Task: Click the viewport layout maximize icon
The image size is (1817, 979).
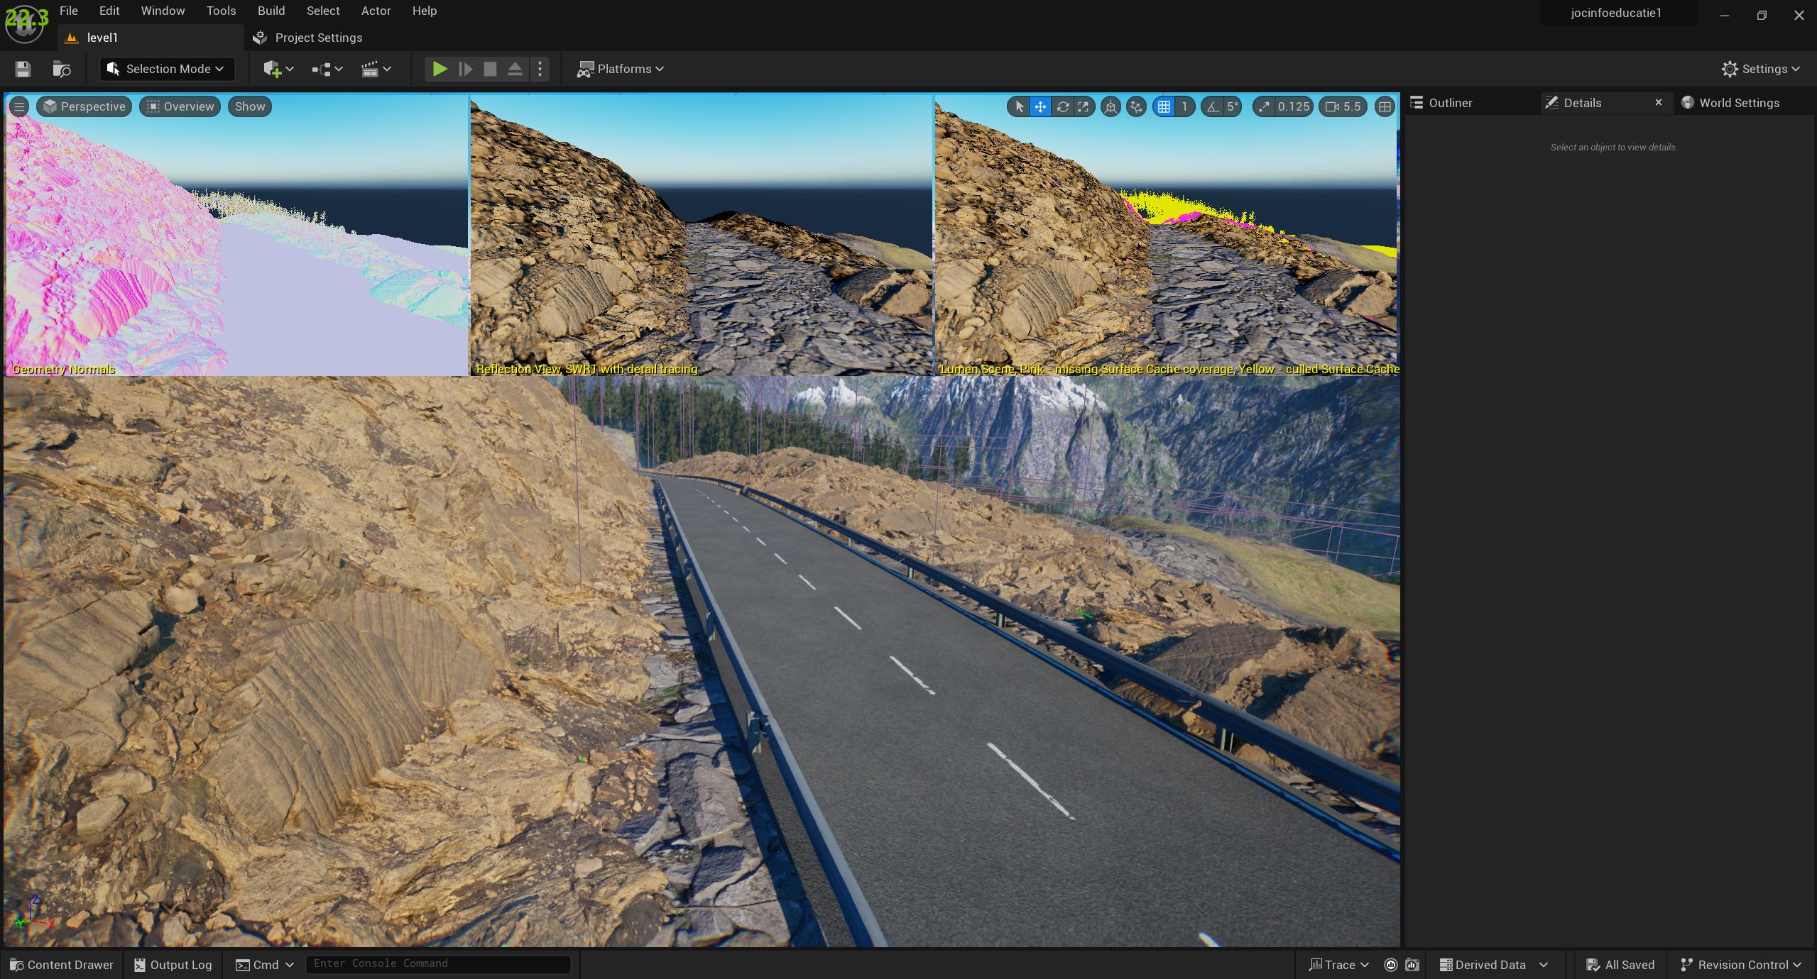Action: click(x=1384, y=106)
